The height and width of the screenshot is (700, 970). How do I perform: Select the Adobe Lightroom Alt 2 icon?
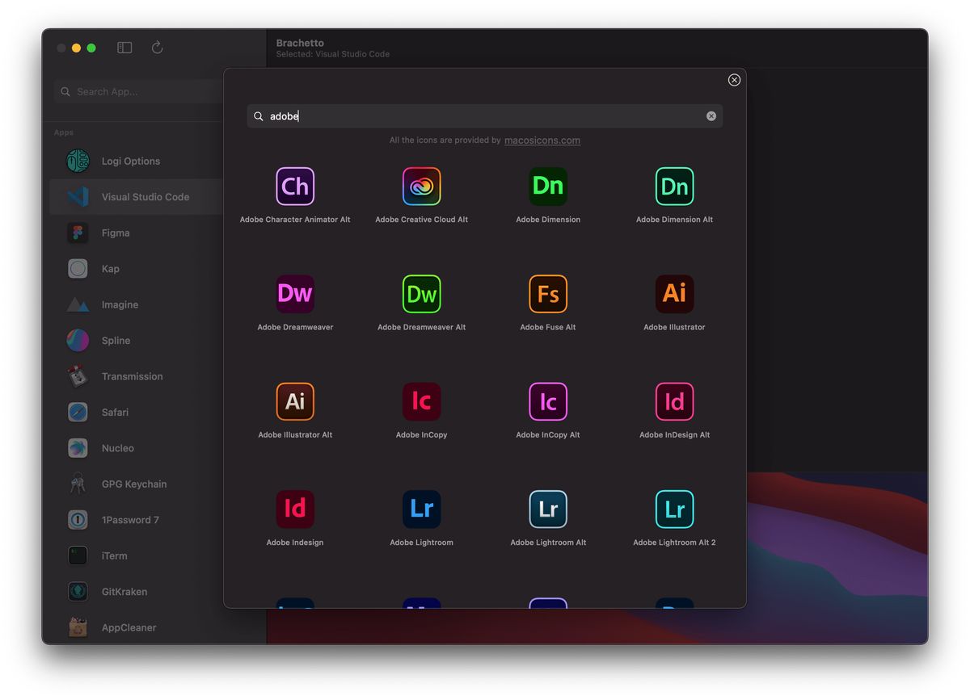675,509
